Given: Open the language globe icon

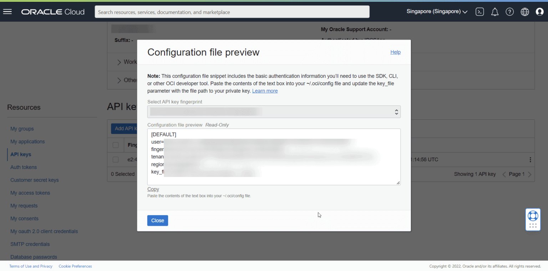Looking at the screenshot, I should pos(524,11).
